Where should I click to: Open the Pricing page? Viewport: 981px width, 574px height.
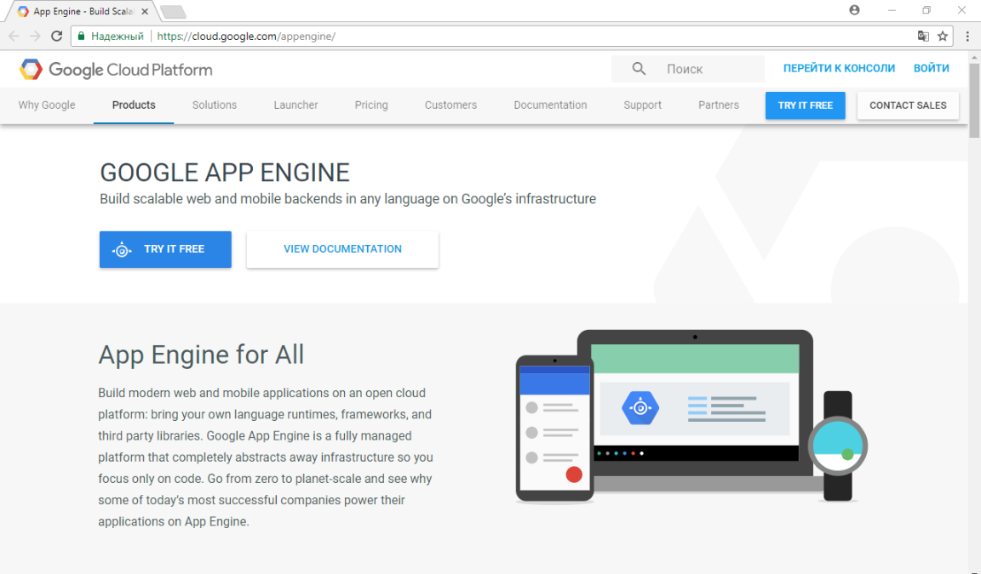pos(371,105)
